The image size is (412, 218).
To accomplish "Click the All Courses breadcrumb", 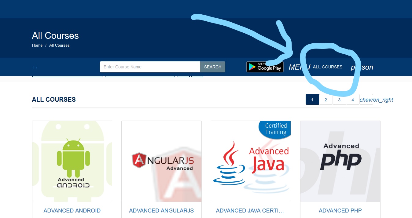I will coord(59,45).
